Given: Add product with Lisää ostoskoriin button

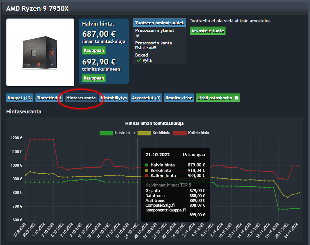Looking at the screenshot, I should tap(218, 98).
